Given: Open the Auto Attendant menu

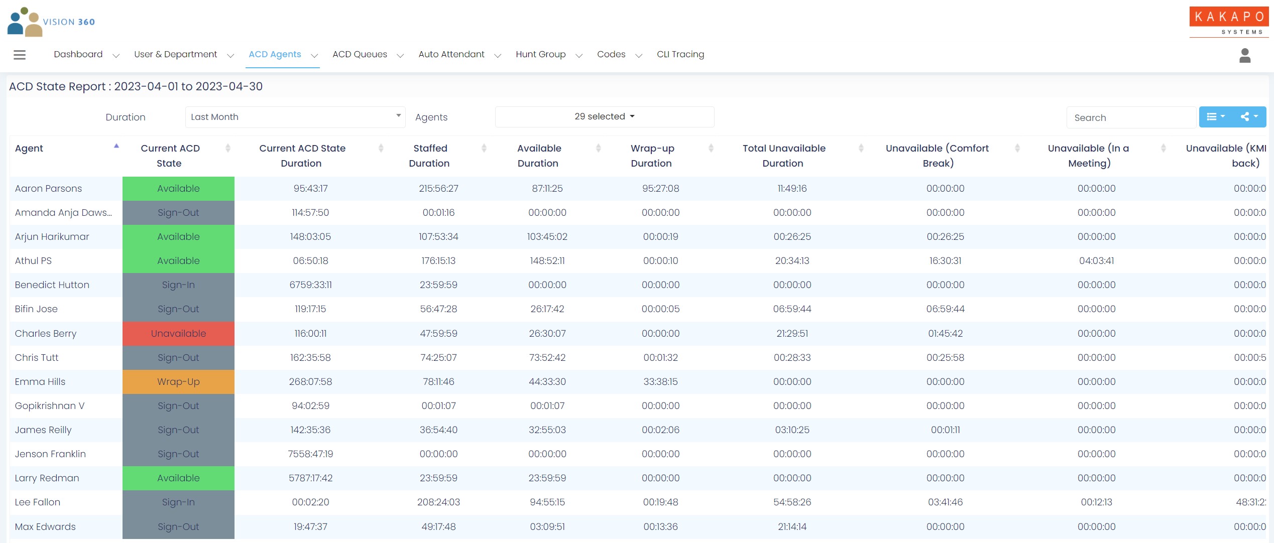Looking at the screenshot, I should (451, 54).
